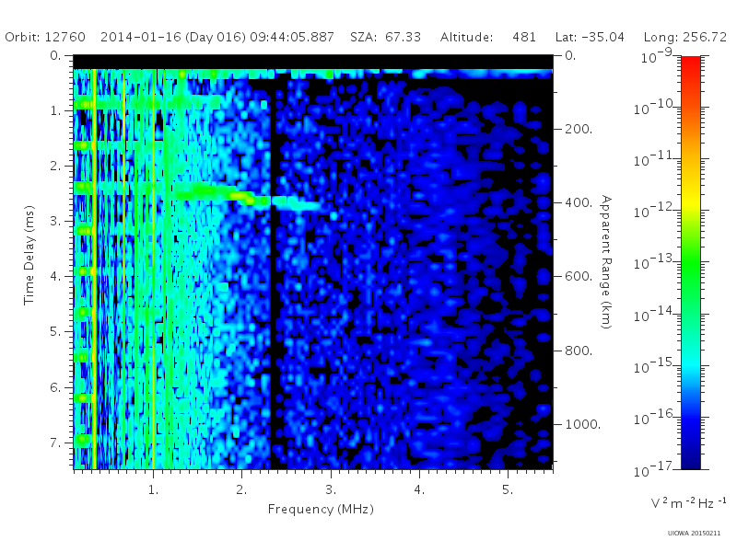The image size is (737, 552).
Task: Select the date 2014-01-16 (Day 016) text
Action: coord(173,37)
